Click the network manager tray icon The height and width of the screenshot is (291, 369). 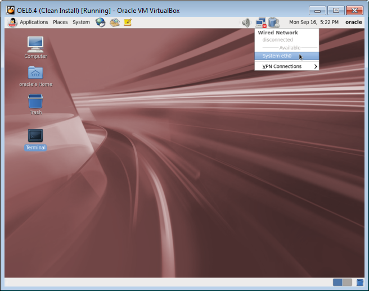(261, 22)
